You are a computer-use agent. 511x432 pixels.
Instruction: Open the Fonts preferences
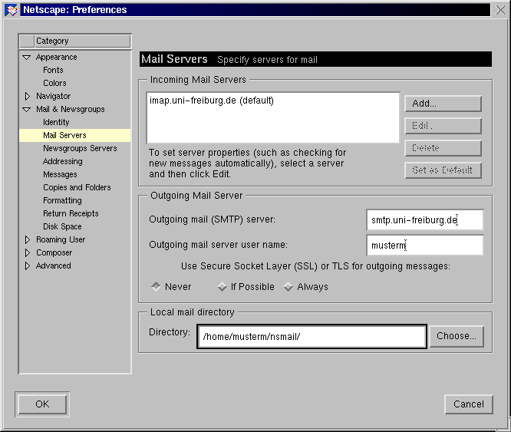pos(53,70)
